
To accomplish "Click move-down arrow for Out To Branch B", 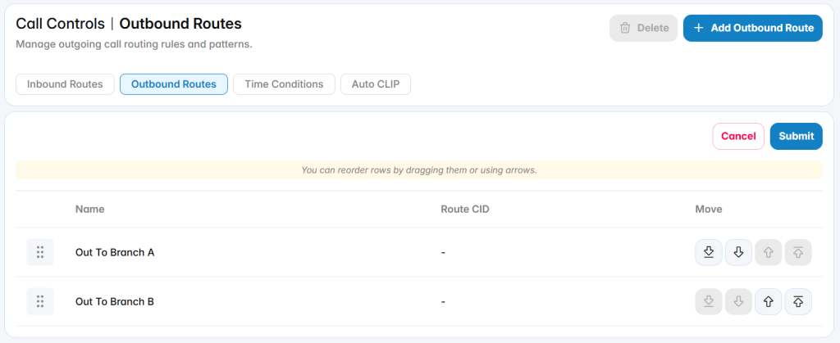I will pos(739,302).
